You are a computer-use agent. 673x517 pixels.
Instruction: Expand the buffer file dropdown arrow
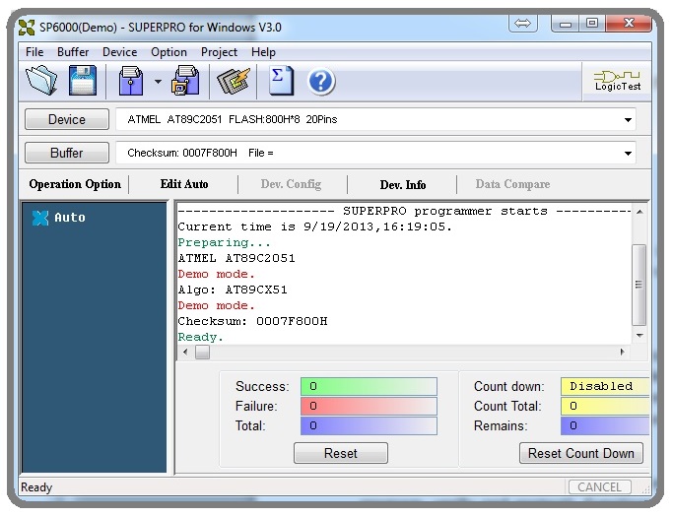(x=628, y=154)
